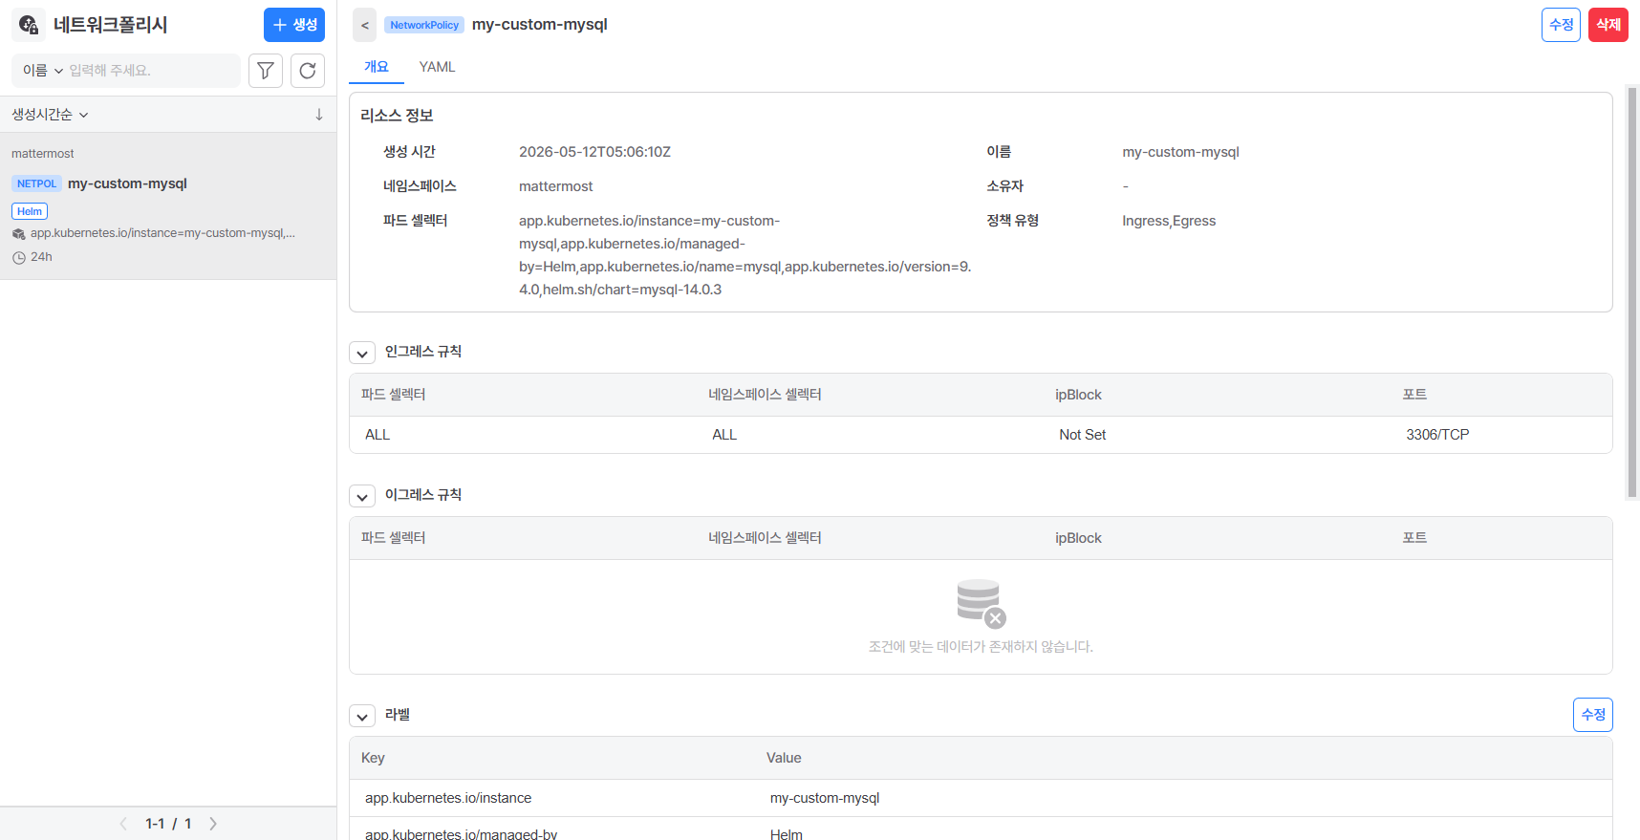This screenshot has height=840, width=1640.
Task: Click the vertical scrollbar of detail pane
Action: click(1632, 291)
